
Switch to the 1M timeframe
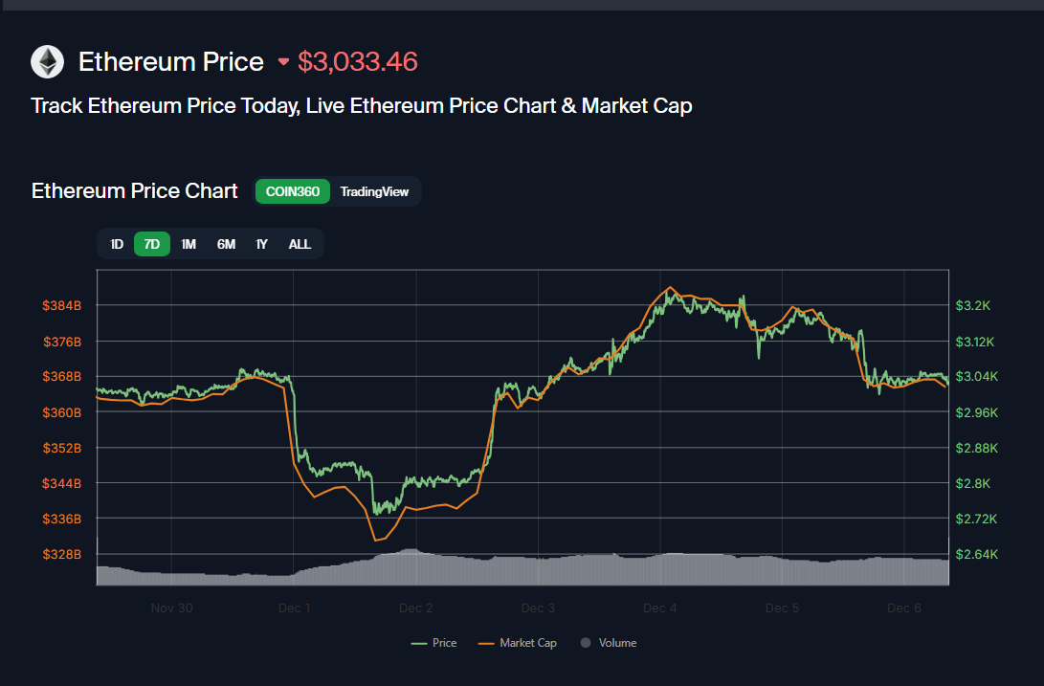point(188,244)
